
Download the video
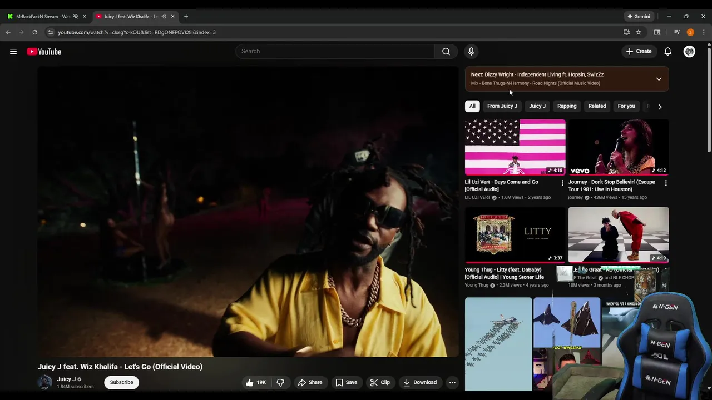pos(420,382)
